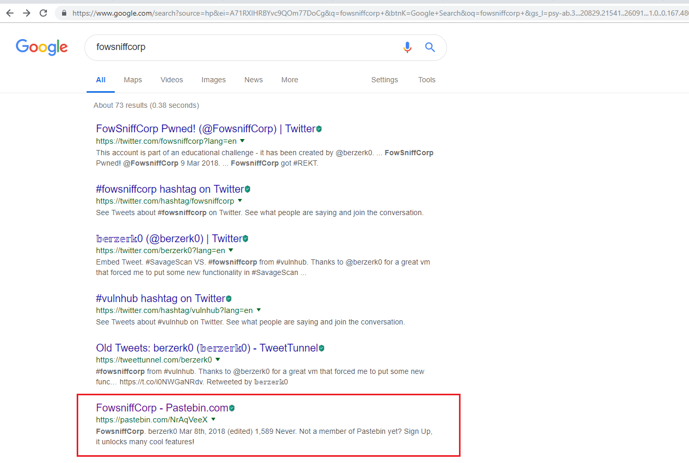Switch to the News tab

[253, 80]
